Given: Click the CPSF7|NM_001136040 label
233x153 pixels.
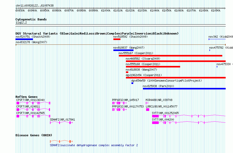Looking at the screenshot, I should click(x=30, y=100).
